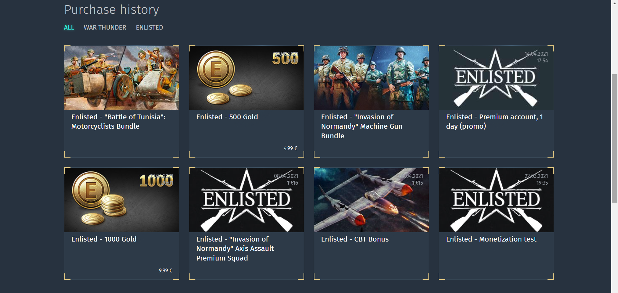Open Enlisted - CBT Bonus title
This screenshot has width=618, height=293.
point(355,239)
